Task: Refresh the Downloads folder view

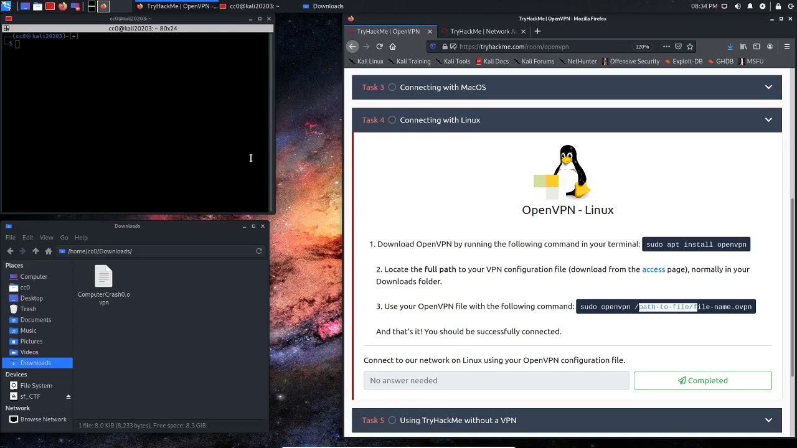Action: (x=259, y=251)
